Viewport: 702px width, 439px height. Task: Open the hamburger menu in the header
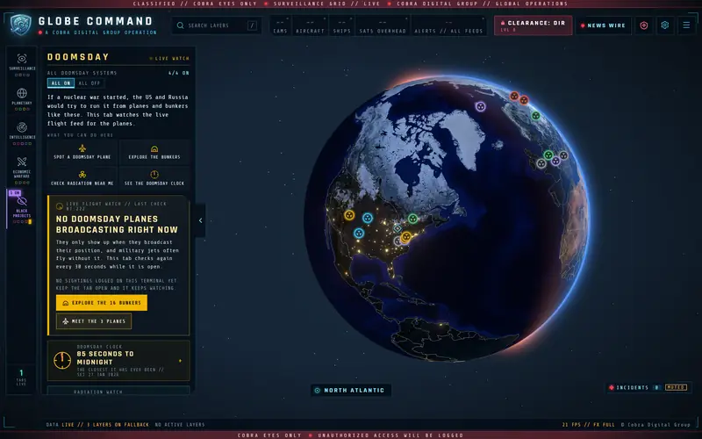click(x=686, y=25)
